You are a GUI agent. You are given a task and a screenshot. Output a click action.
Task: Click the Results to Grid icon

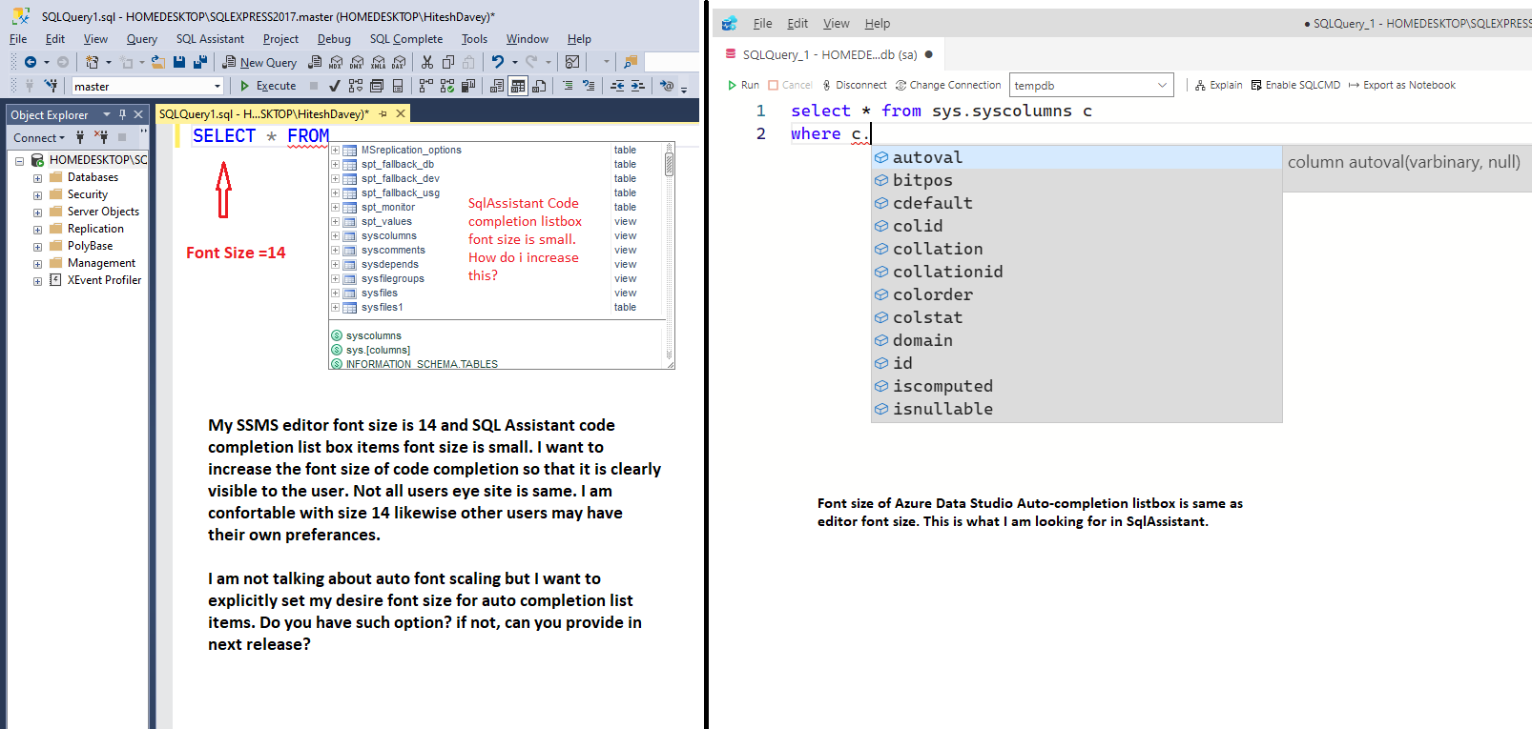[518, 86]
